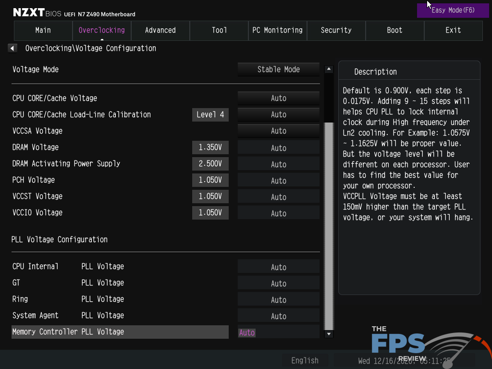Open Load-Line Calibration Auto dropdown
This screenshot has height=369, width=492.
pyautogui.click(x=278, y=115)
